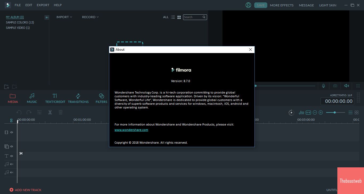Take a snapshot with camera icon
Image resolution: width=364 pixels, height=194 pixels.
[335, 86]
